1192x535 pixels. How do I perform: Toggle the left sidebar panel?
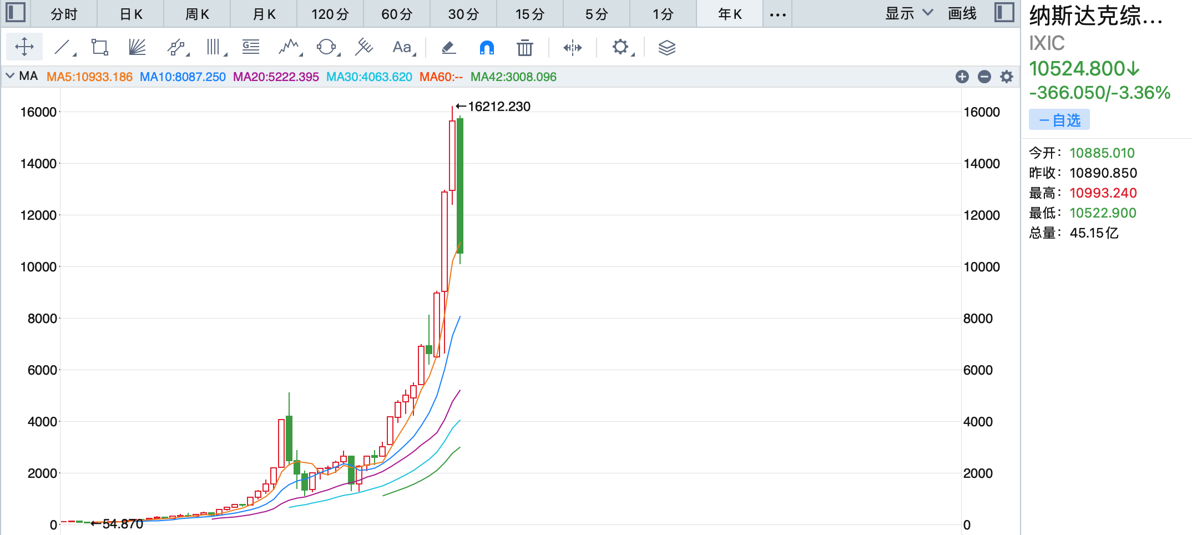[16, 13]
